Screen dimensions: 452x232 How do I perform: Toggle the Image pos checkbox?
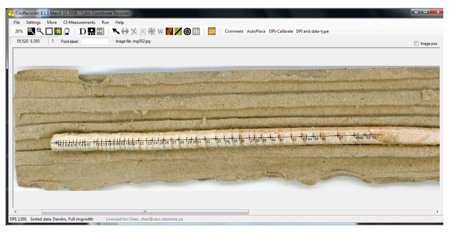click(x=416, y=44)
